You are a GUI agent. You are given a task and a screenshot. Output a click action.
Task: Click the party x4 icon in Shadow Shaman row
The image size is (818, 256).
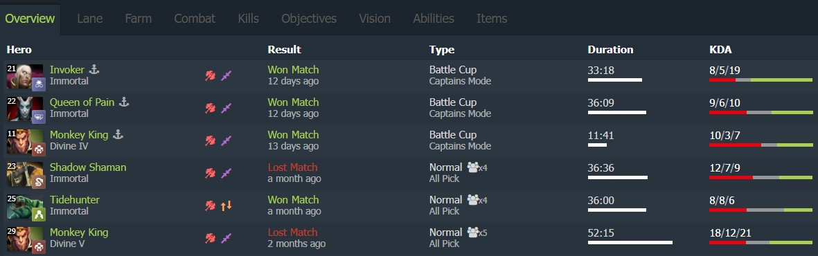click(477, 167)
